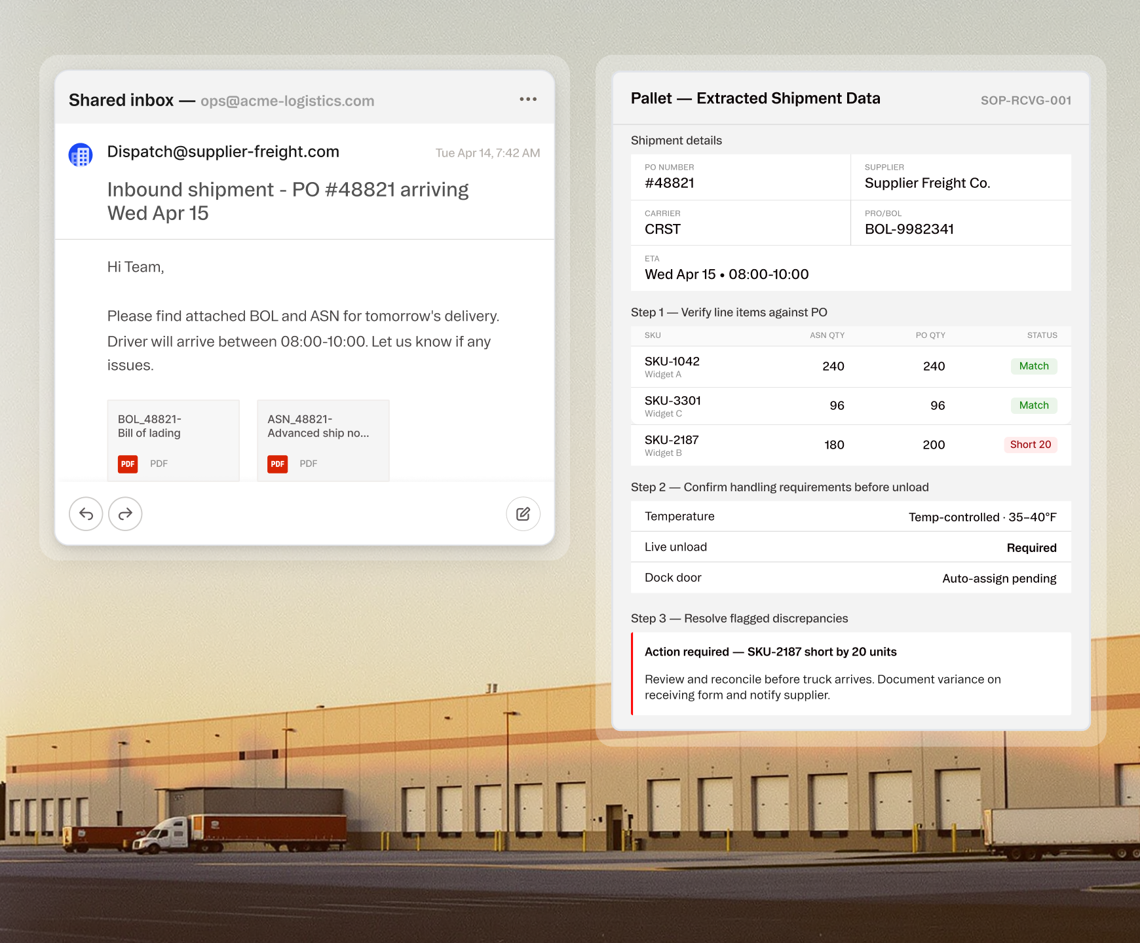Click the ASN quantity 240 for SKU-1042
This screenshot has width=1140, height=943.
[833, 367]
